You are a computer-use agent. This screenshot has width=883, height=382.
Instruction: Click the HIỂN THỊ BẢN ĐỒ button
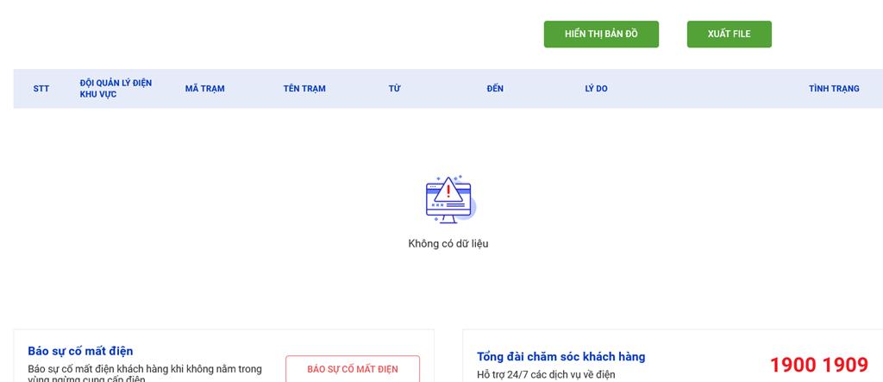click(601, 34)
